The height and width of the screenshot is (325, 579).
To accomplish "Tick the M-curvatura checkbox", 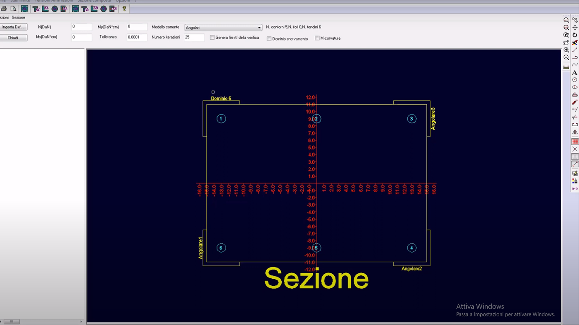I will click(317, 38).
